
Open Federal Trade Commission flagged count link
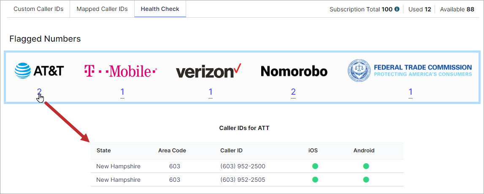click(x=411, y=92)
